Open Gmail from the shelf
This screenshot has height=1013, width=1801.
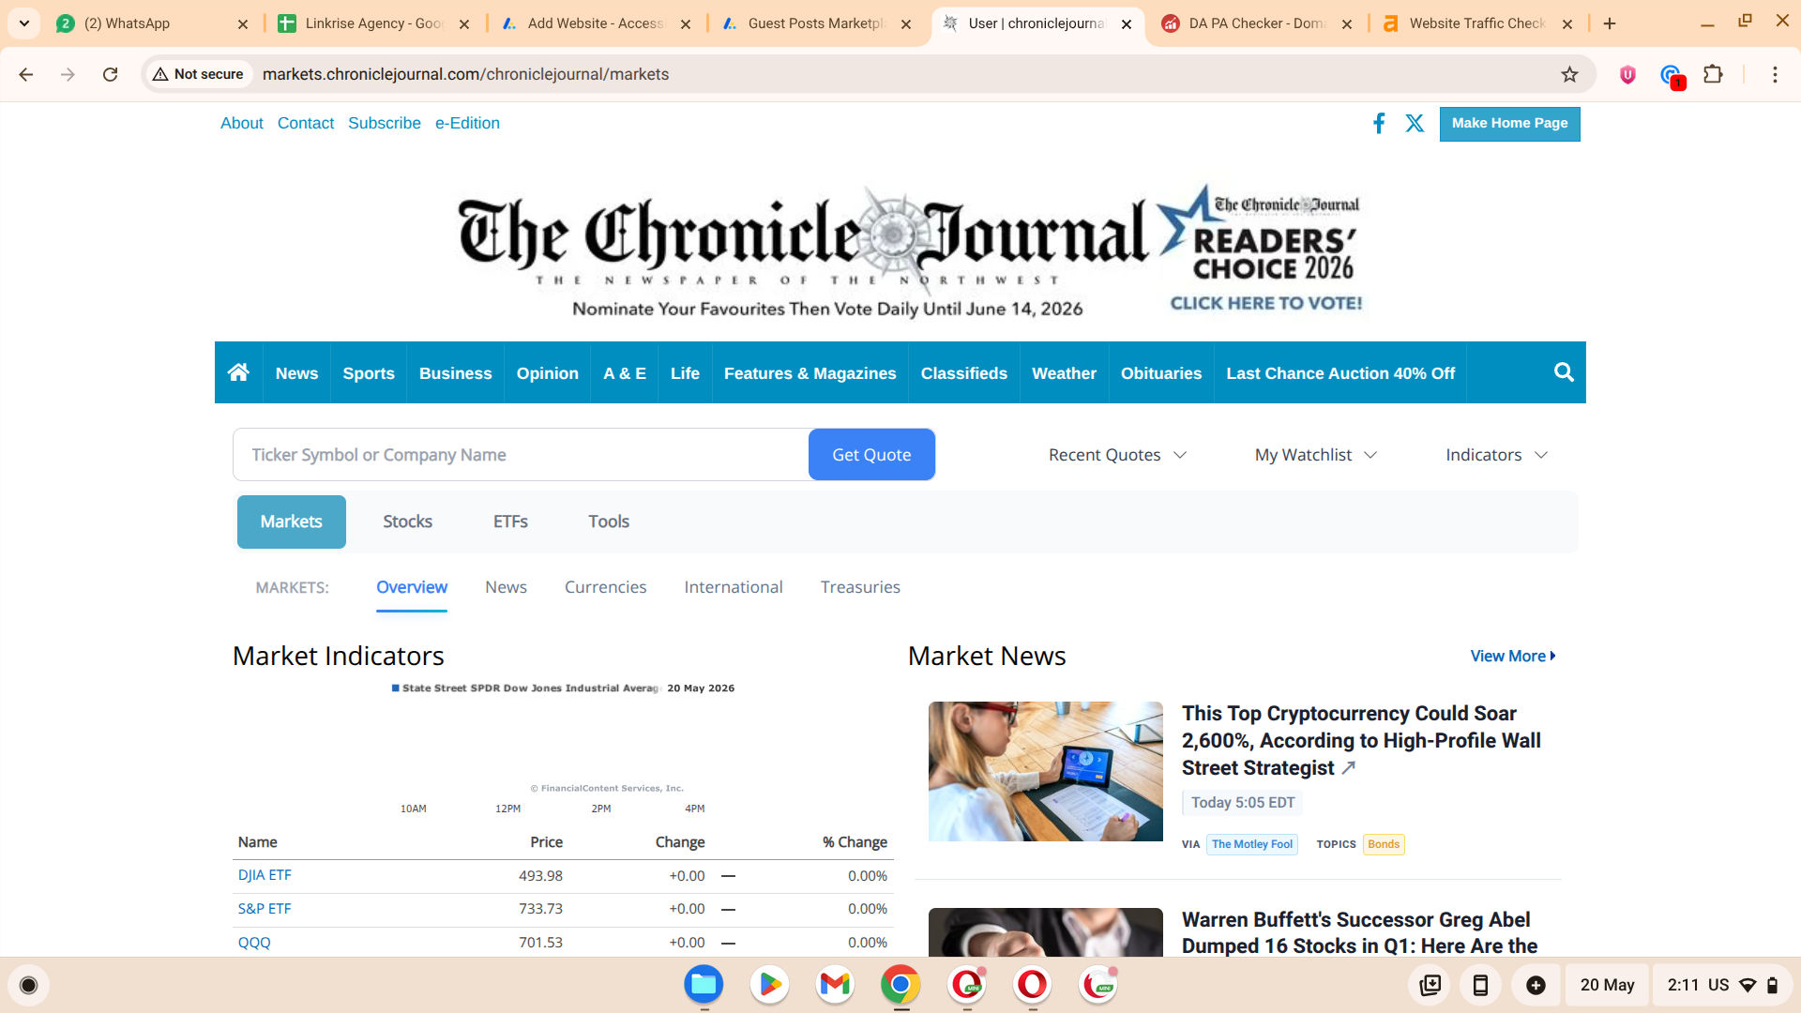coord(835,985)
